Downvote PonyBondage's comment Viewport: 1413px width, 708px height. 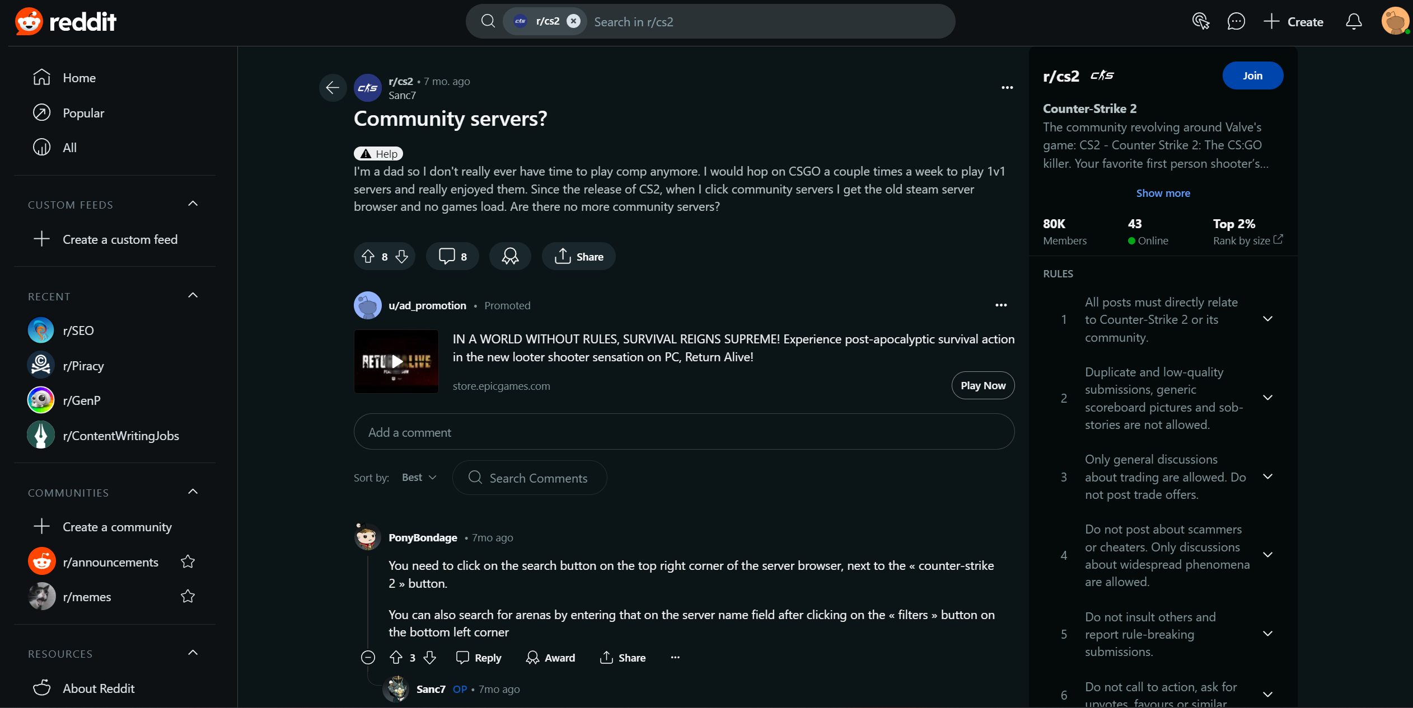[429, 658]
